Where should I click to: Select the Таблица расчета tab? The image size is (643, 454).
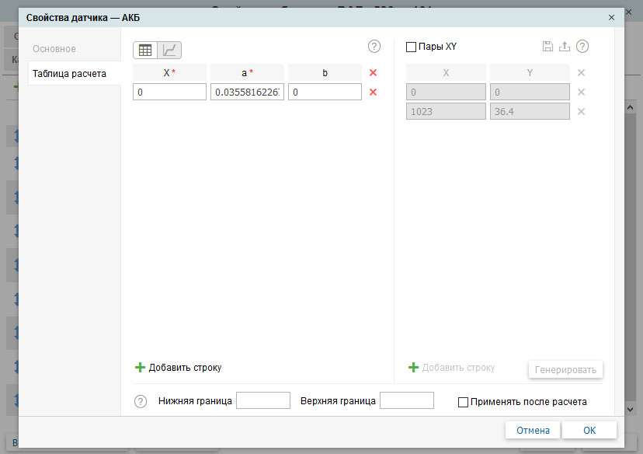(x=70, y=74)
